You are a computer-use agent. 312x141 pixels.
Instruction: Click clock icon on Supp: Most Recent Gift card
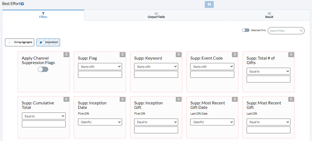pyautogui.click(x=291, y=99)
